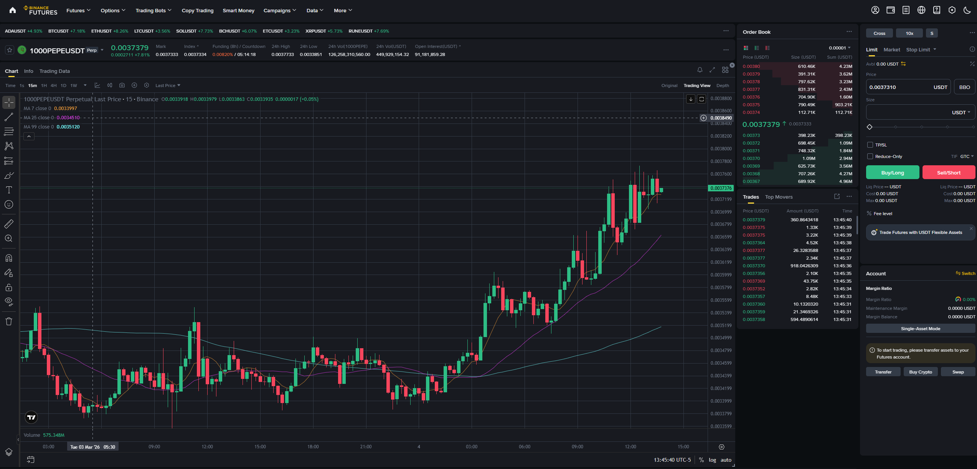The width and height of the screenshot is (977, 469).
Task: Enable the TP/SL checkbox
Action: (x=870, y=145)
